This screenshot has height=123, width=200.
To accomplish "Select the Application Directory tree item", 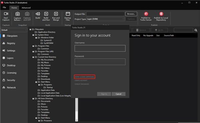I will (x=47, y=32).
